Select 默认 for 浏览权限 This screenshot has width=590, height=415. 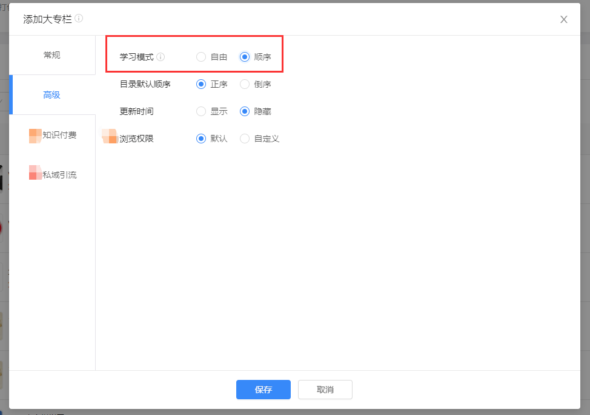click(201, 139)
